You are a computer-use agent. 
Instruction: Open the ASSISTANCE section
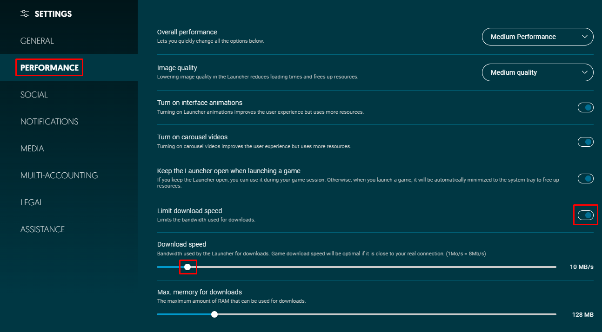click(x=42, y=229)
